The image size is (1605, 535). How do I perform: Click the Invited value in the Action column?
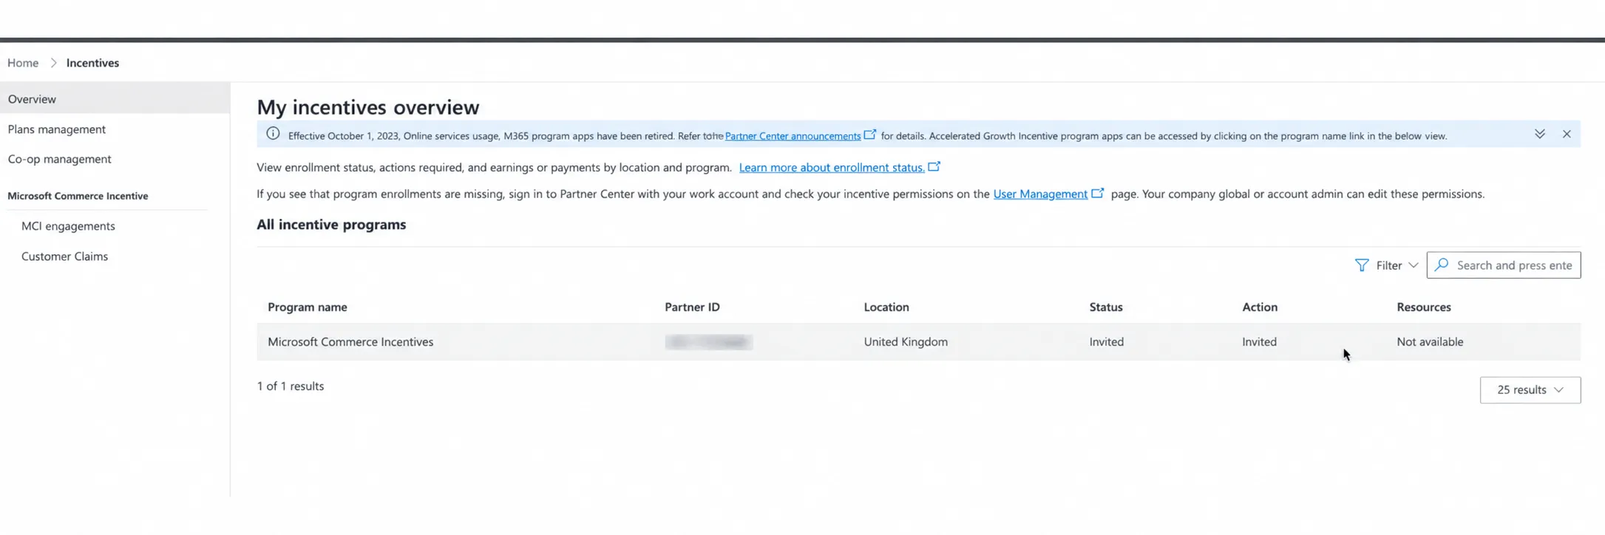[x=1260, y=342]
